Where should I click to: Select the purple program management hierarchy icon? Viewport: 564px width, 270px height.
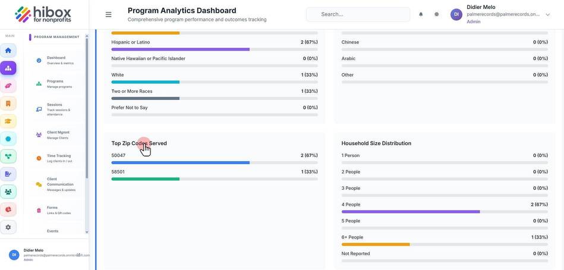pos(8,68)
